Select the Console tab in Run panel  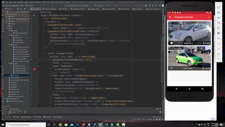coord(13,112)
